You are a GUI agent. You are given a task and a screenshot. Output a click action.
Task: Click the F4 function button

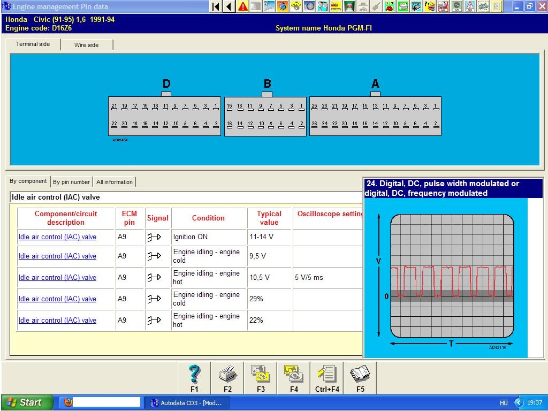pyautogui.click(x=294, y=378)
